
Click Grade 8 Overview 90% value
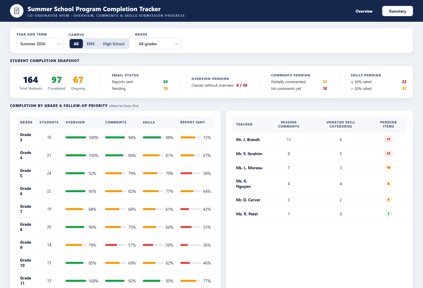93,227
